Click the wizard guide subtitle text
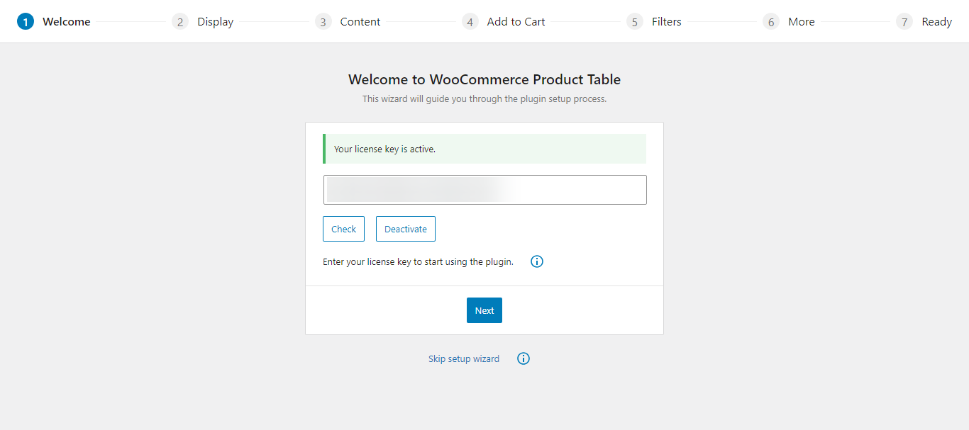Viewport: 969px width, 430px height. pyautogui.click(x=484, y=99)
